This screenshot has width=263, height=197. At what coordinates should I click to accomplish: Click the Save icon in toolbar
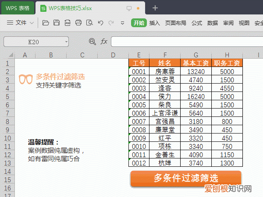click(57, 23)
